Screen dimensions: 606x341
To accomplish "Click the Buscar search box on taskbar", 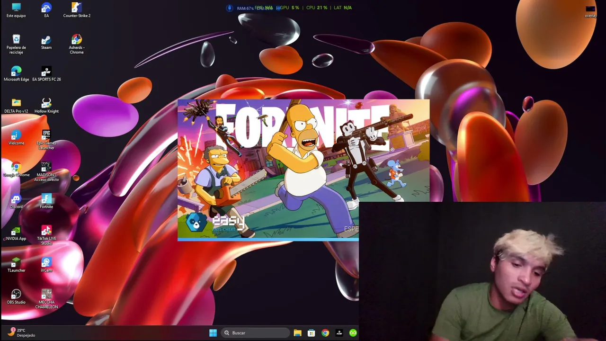I will point(255,333).
